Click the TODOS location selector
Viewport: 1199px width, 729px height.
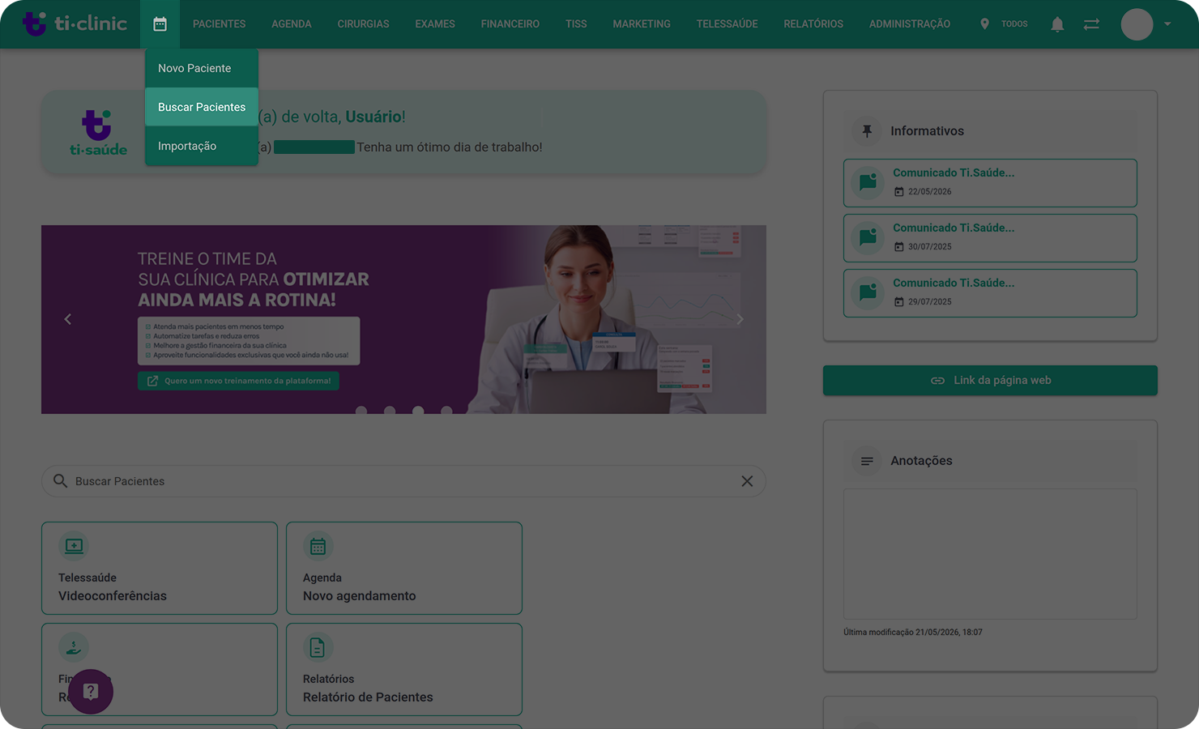point(1013,24)
